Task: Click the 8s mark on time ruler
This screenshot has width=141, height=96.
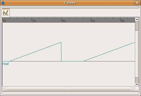Action: [x=123, y=21]
